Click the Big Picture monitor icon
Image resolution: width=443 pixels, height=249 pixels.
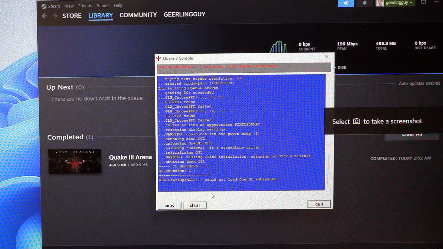coord(423,2)
